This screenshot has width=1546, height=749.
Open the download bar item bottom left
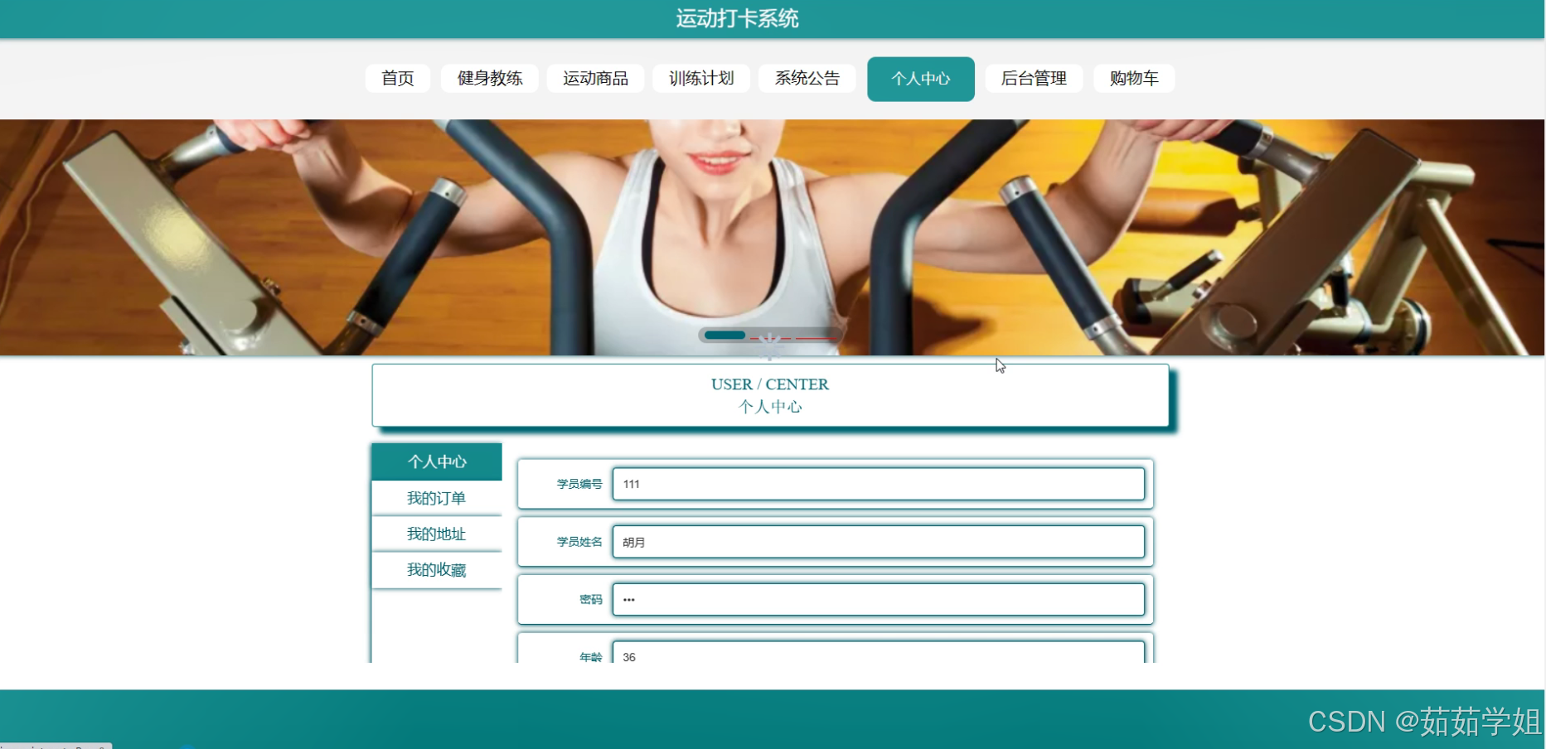pos(54,744)
